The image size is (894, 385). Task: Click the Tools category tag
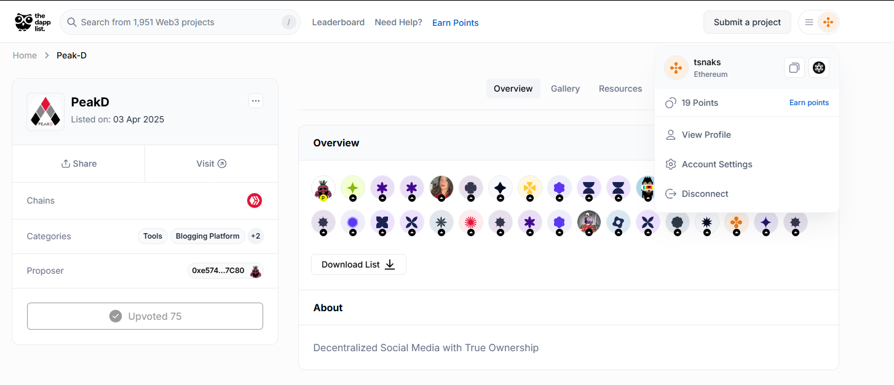click(x=152, y=236)
